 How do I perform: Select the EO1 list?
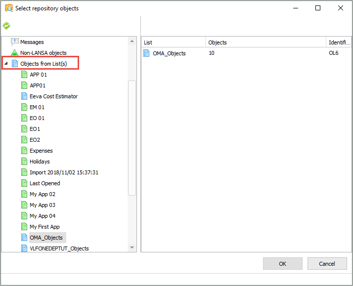coord(35,129)
